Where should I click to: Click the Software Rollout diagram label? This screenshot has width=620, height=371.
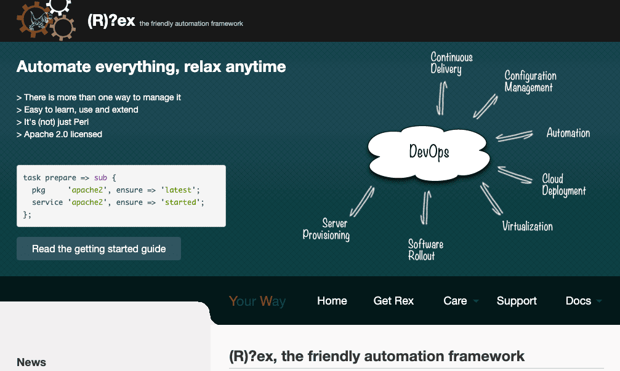[425, 250]
